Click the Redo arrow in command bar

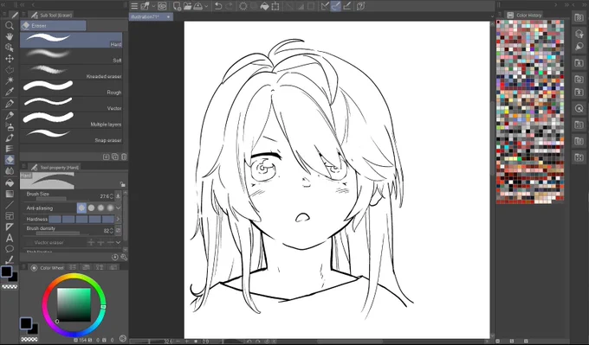point(230,6)
